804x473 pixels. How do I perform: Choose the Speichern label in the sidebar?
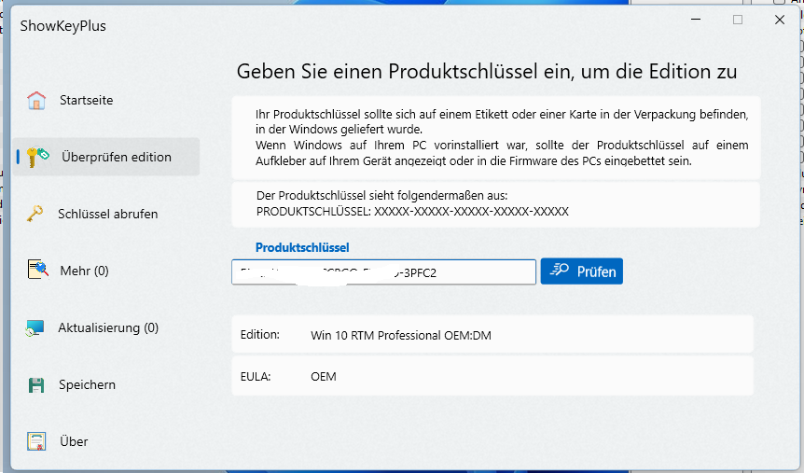point(87,384)
